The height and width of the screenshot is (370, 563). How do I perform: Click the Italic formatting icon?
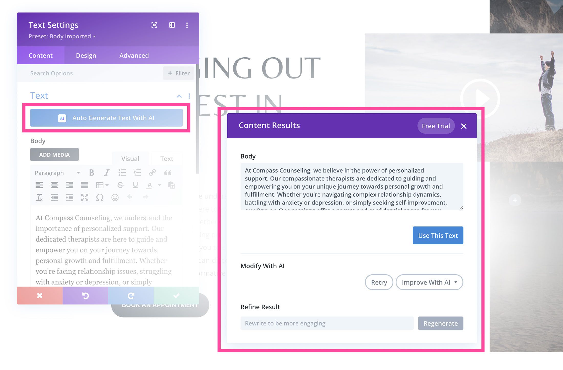(x=106, y=172)
